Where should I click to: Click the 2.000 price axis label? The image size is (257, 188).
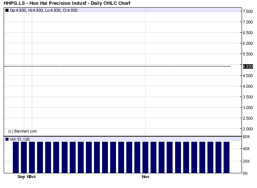pyautogui.click(x=248, y=129)
